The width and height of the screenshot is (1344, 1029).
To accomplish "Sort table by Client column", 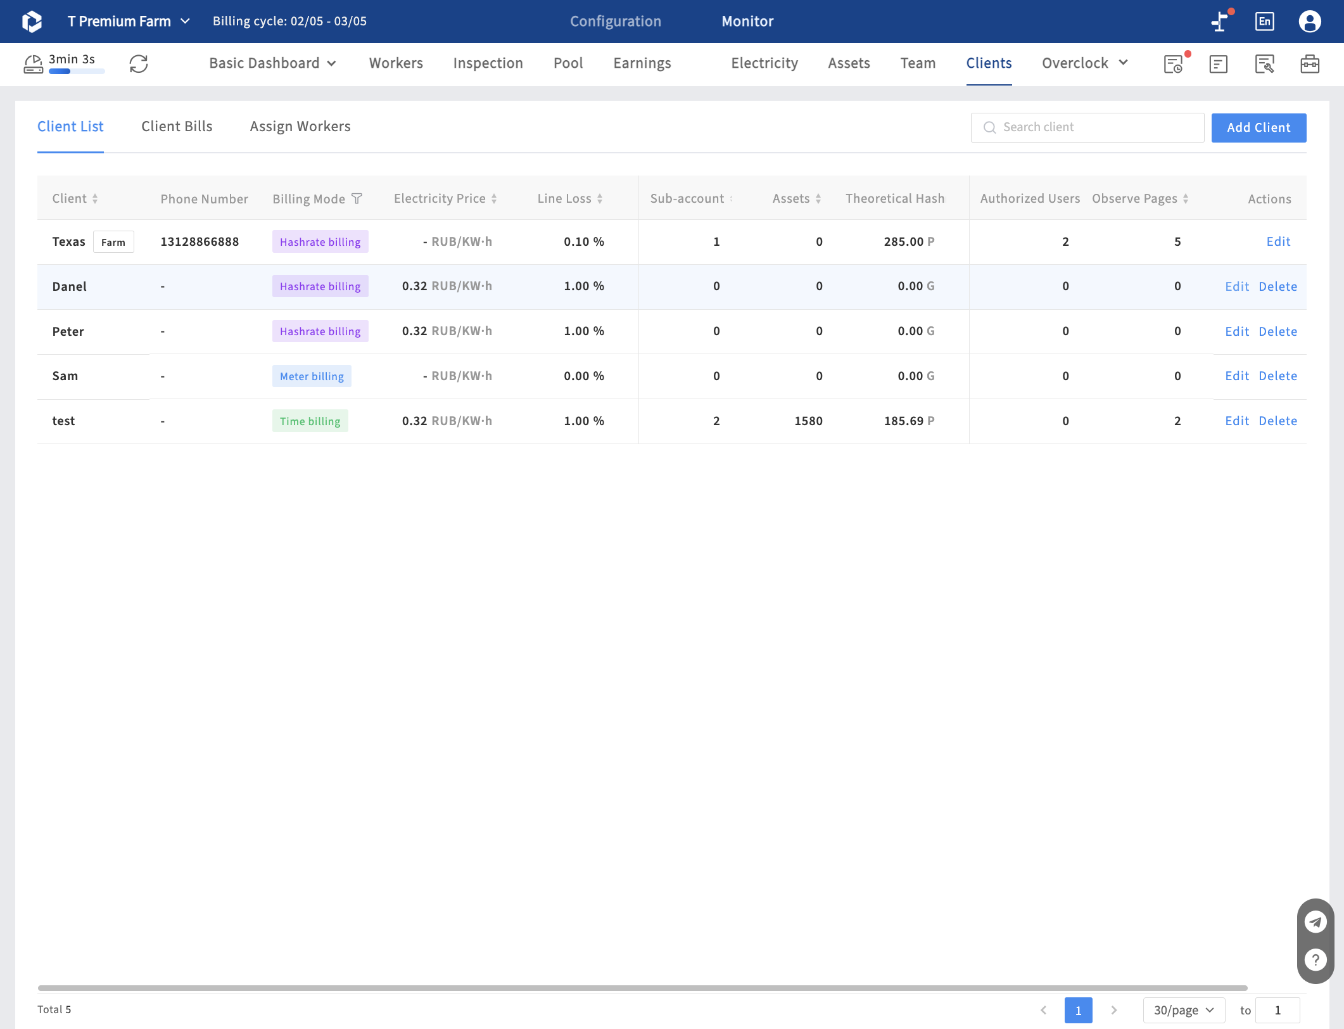I will coord(95,199).
